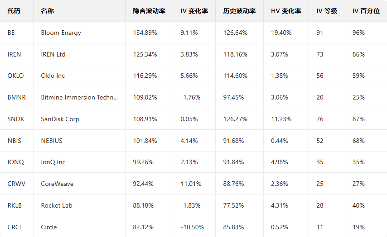Select the Rocket Lab name
The width and height of the screenshot is (387, 237).
(x=57, y=205)
